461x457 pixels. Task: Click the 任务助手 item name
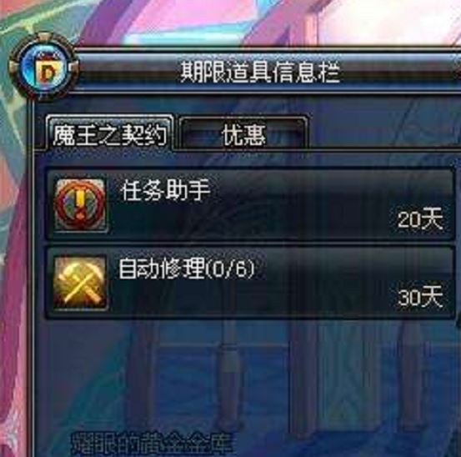coord(166,190)
